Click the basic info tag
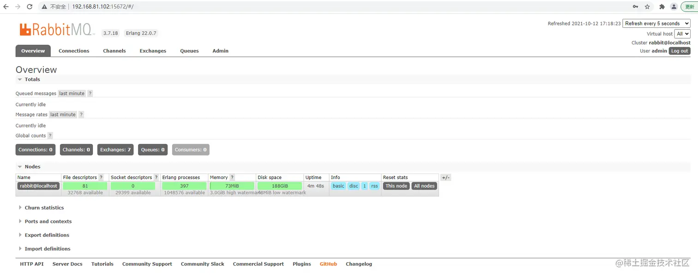The width and height of the screenshot is (698, 276). tap(338, 186)
